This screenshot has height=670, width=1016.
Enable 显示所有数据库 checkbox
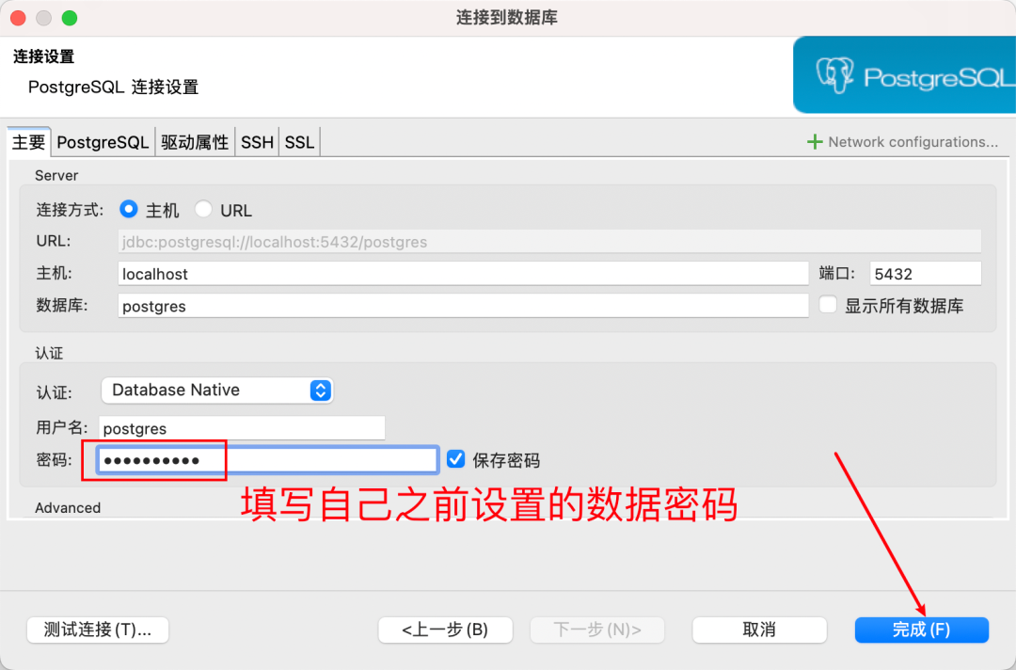click(828, 305)
